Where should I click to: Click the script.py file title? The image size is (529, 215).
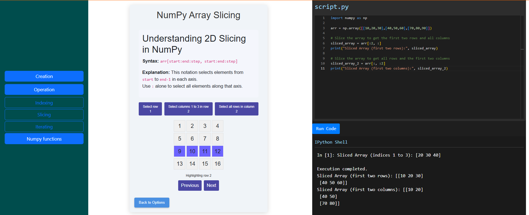pos(332,7)
